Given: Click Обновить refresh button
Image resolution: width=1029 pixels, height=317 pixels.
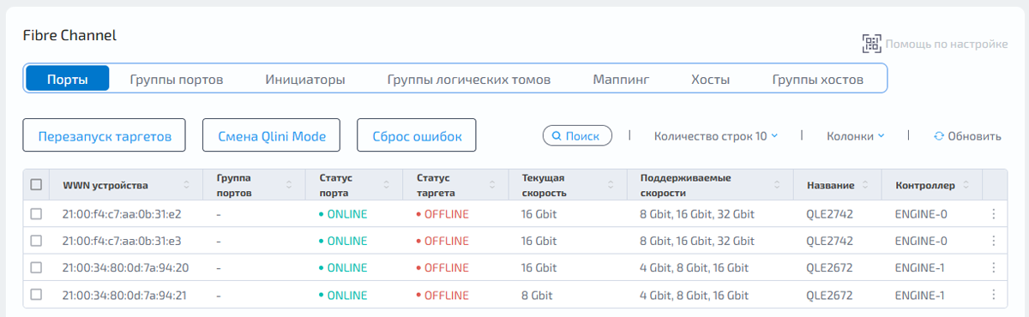Looking at the screenshot, I should pyautogui.click(x=967, y=135).
